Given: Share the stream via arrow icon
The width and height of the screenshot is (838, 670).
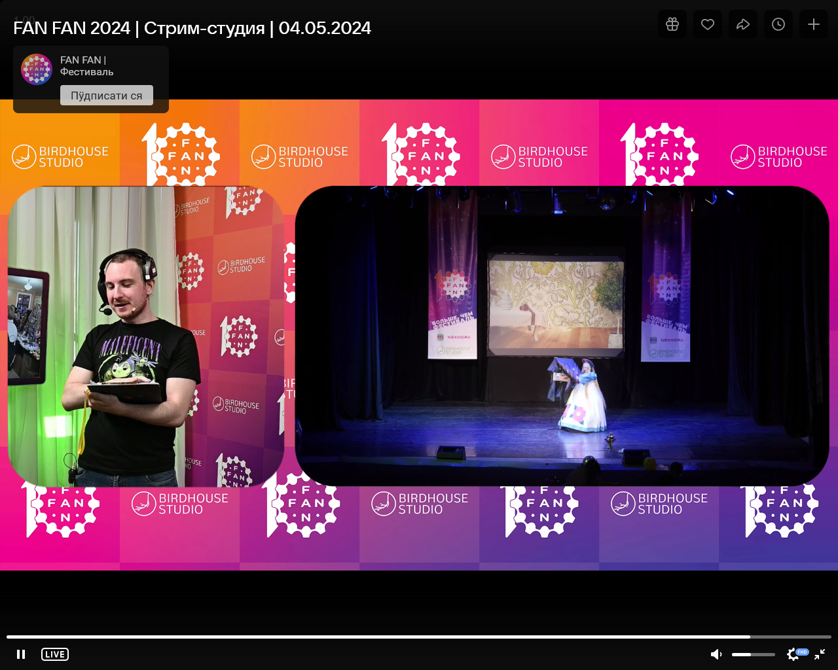Looking at the screenshot, I should pos(743,24).
